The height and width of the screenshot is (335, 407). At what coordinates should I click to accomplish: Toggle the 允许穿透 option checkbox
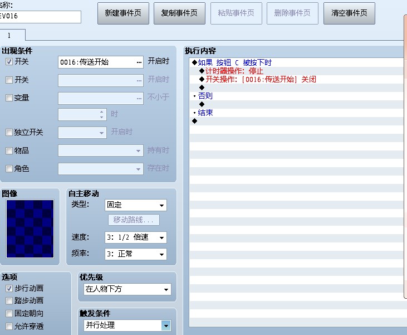click(9, 326)
